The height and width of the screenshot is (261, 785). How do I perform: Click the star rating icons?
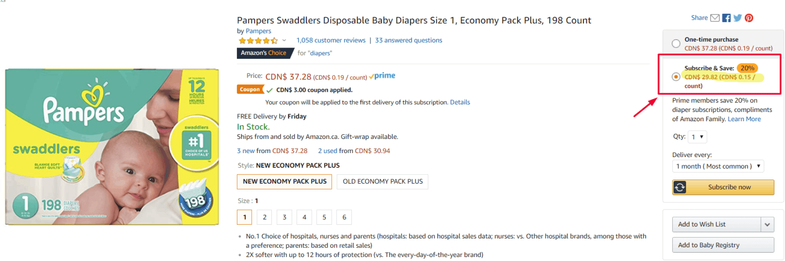[x=258, y=41]
